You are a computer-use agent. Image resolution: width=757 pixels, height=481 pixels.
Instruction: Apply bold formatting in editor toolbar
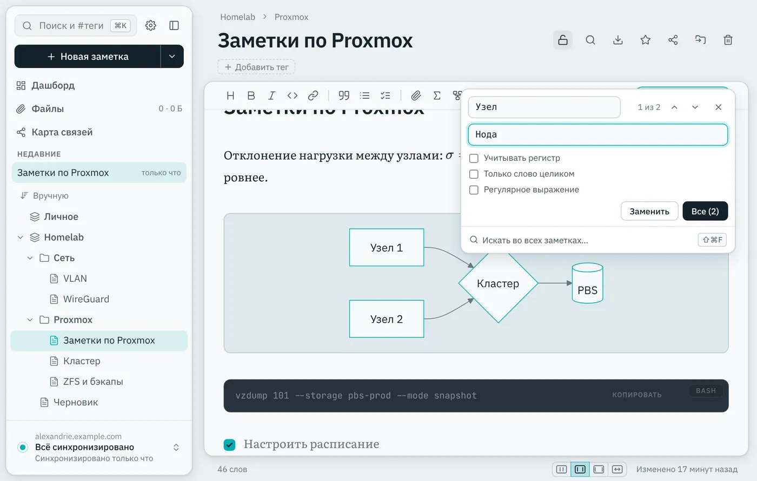tap(251, 96)
